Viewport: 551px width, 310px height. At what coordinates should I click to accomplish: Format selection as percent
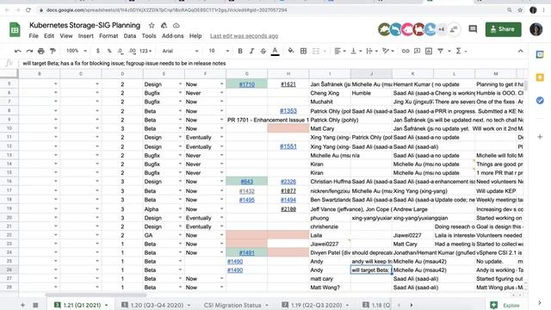[109, 51]
